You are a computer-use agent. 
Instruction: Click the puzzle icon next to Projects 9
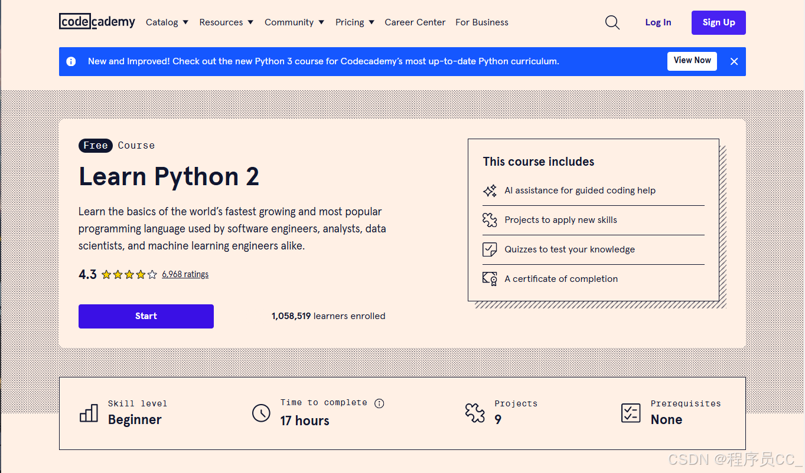click(x=475, y=413)
